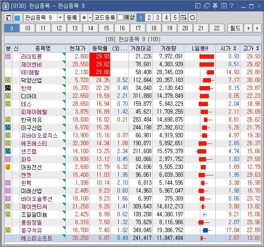The height and width of the screenshot is (247, 264).
Task: Click the 코드등록 button
Action: 105,18
